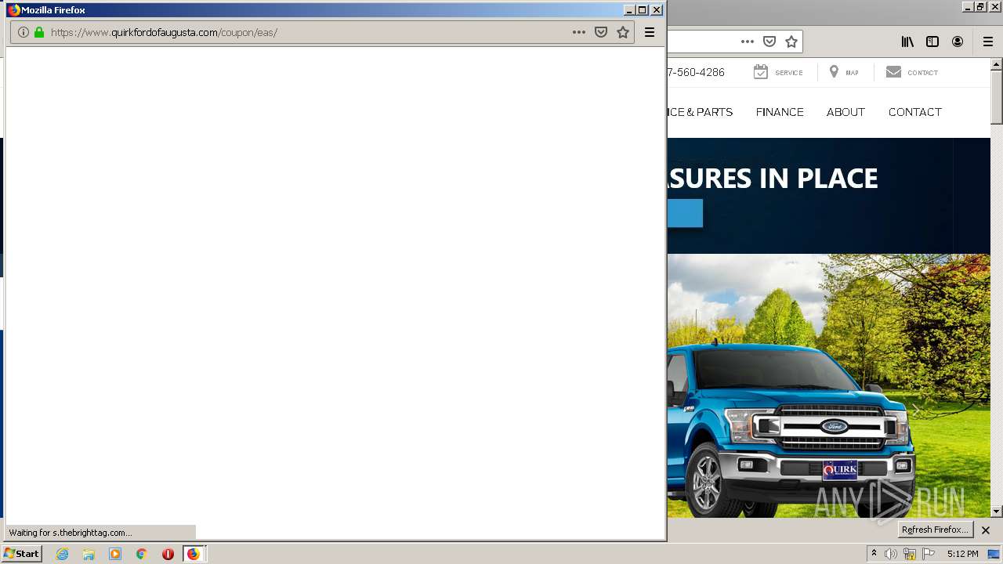Click scrollbar up arrow in background page
This screenshot has width=1003, height=564.
tap(997, 63)
